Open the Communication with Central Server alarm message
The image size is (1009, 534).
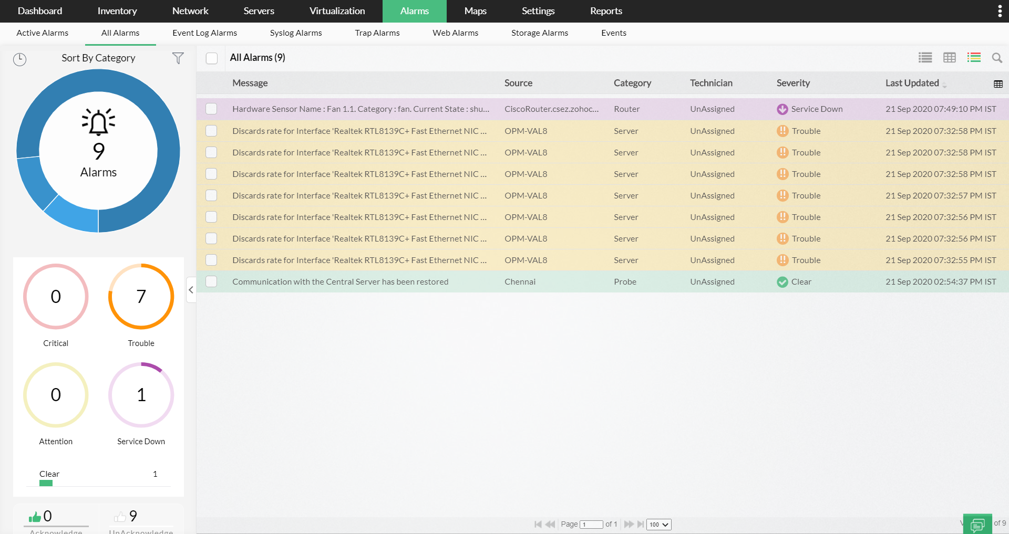340,282
